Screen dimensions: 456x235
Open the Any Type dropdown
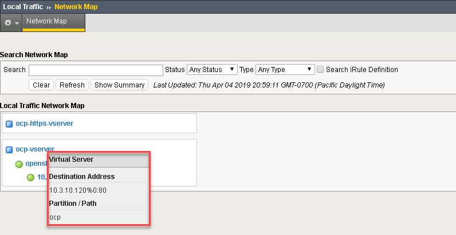tap(285, 70)
